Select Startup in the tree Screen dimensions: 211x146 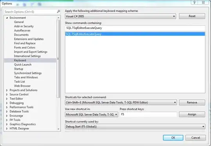point(19,69)
